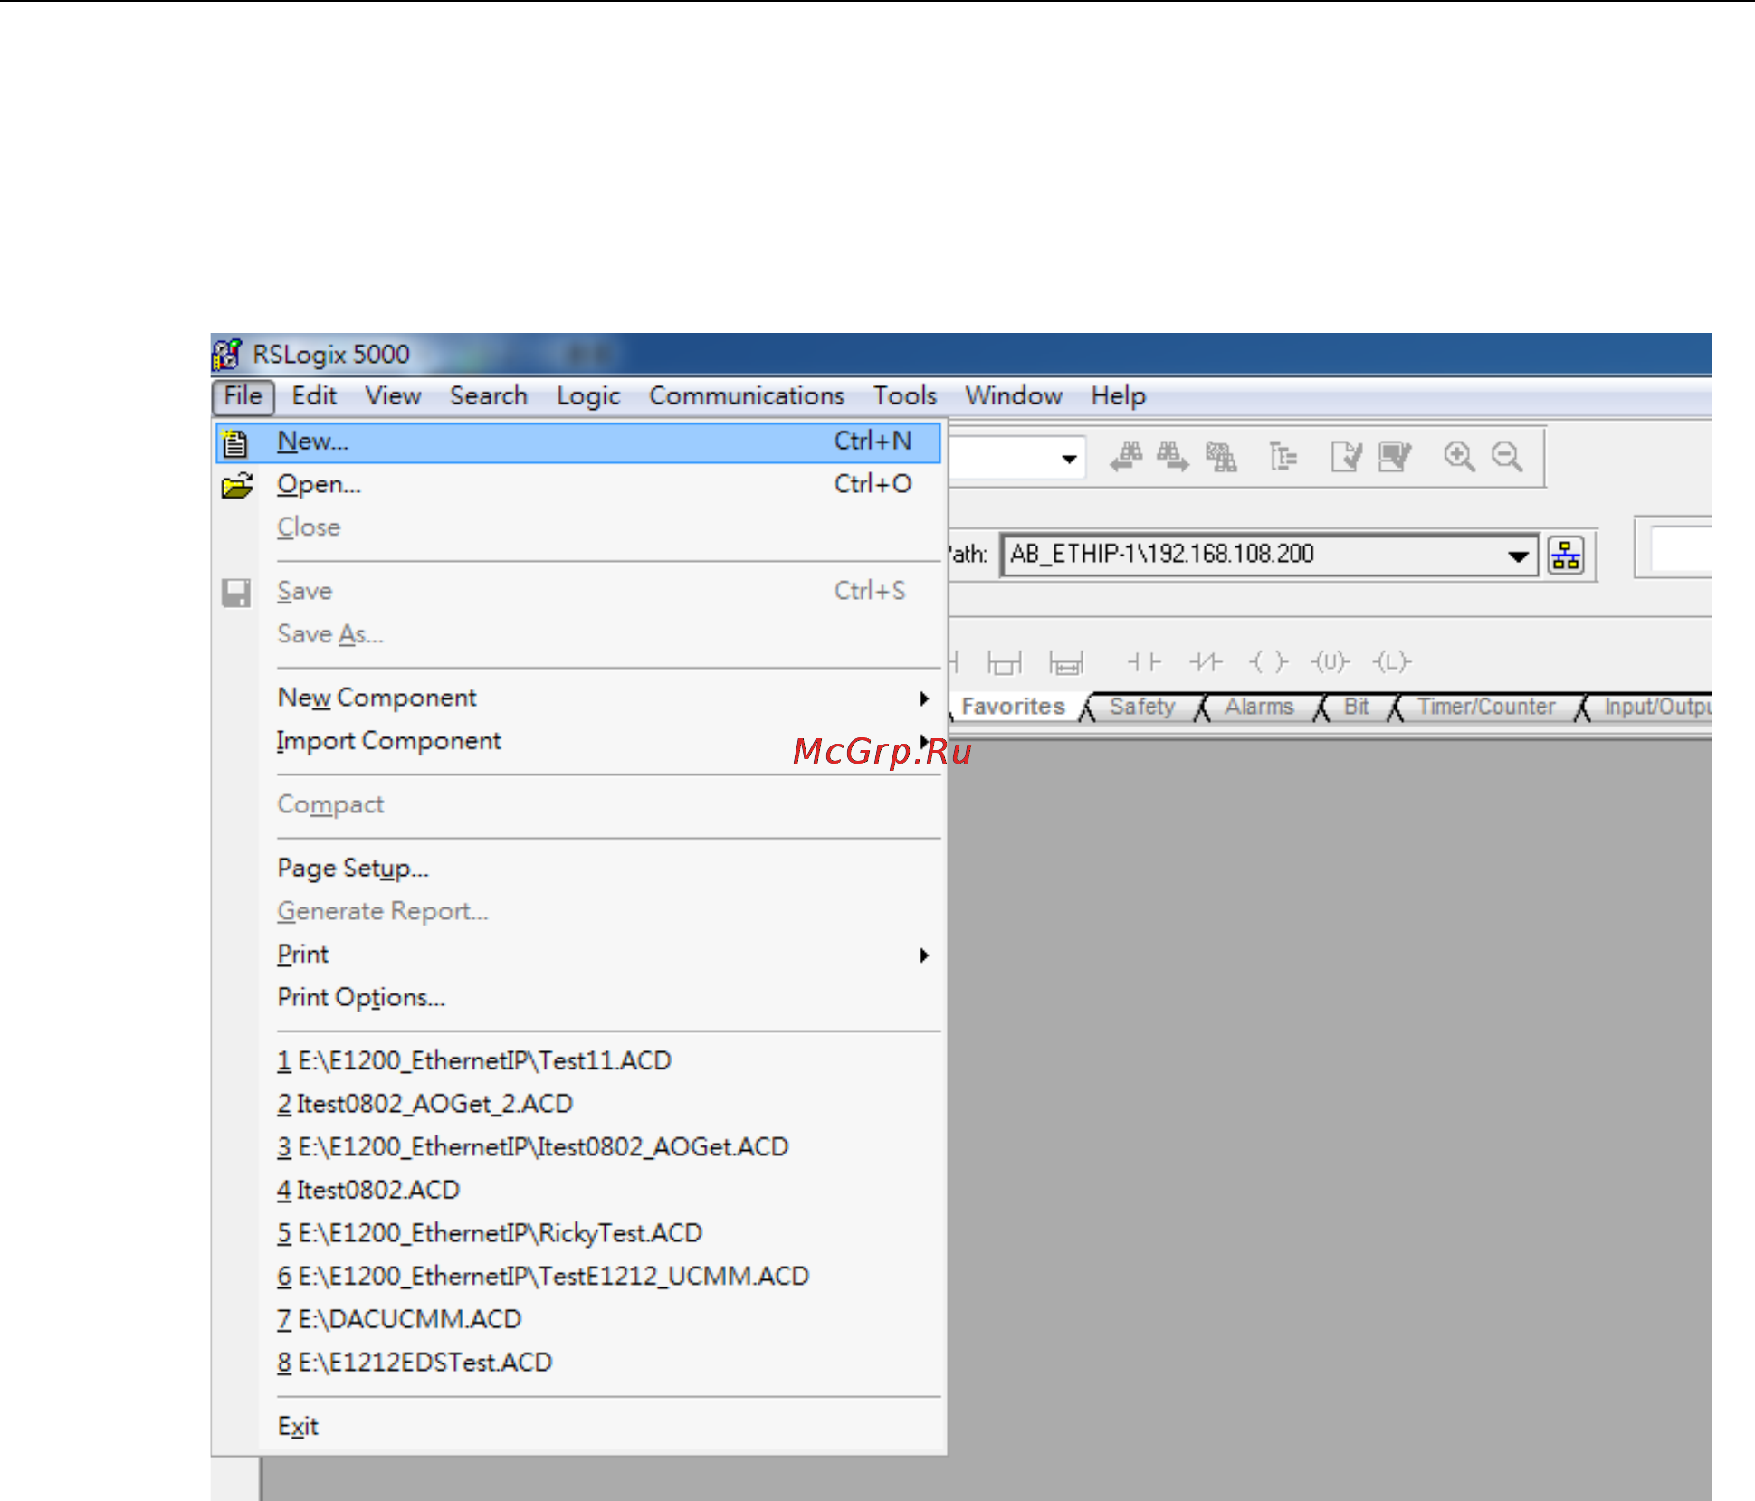Viewport: 1755px width, 1501px height.
Task: Open recent file 4 Itest0802.ACD
Action: click(x=579, y=1191)
